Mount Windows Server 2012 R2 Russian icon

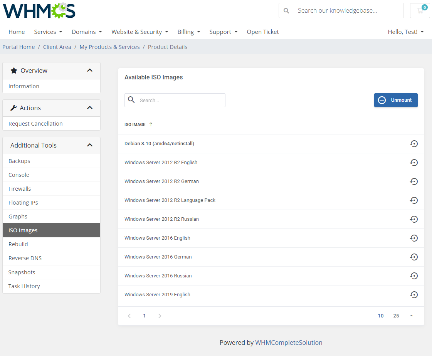point(414,219)
